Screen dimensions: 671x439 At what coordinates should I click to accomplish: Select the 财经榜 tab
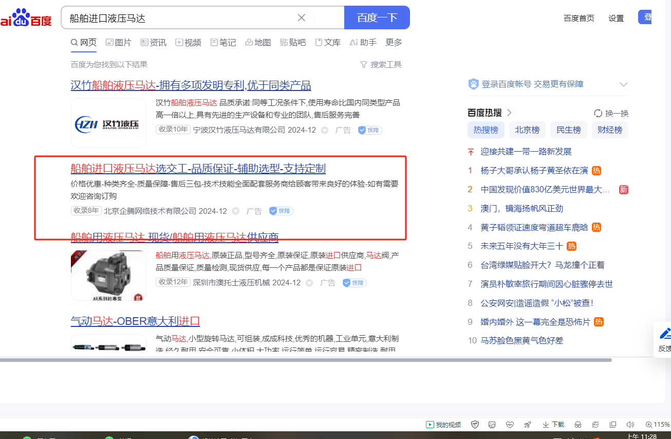click(x=610, y=130)
